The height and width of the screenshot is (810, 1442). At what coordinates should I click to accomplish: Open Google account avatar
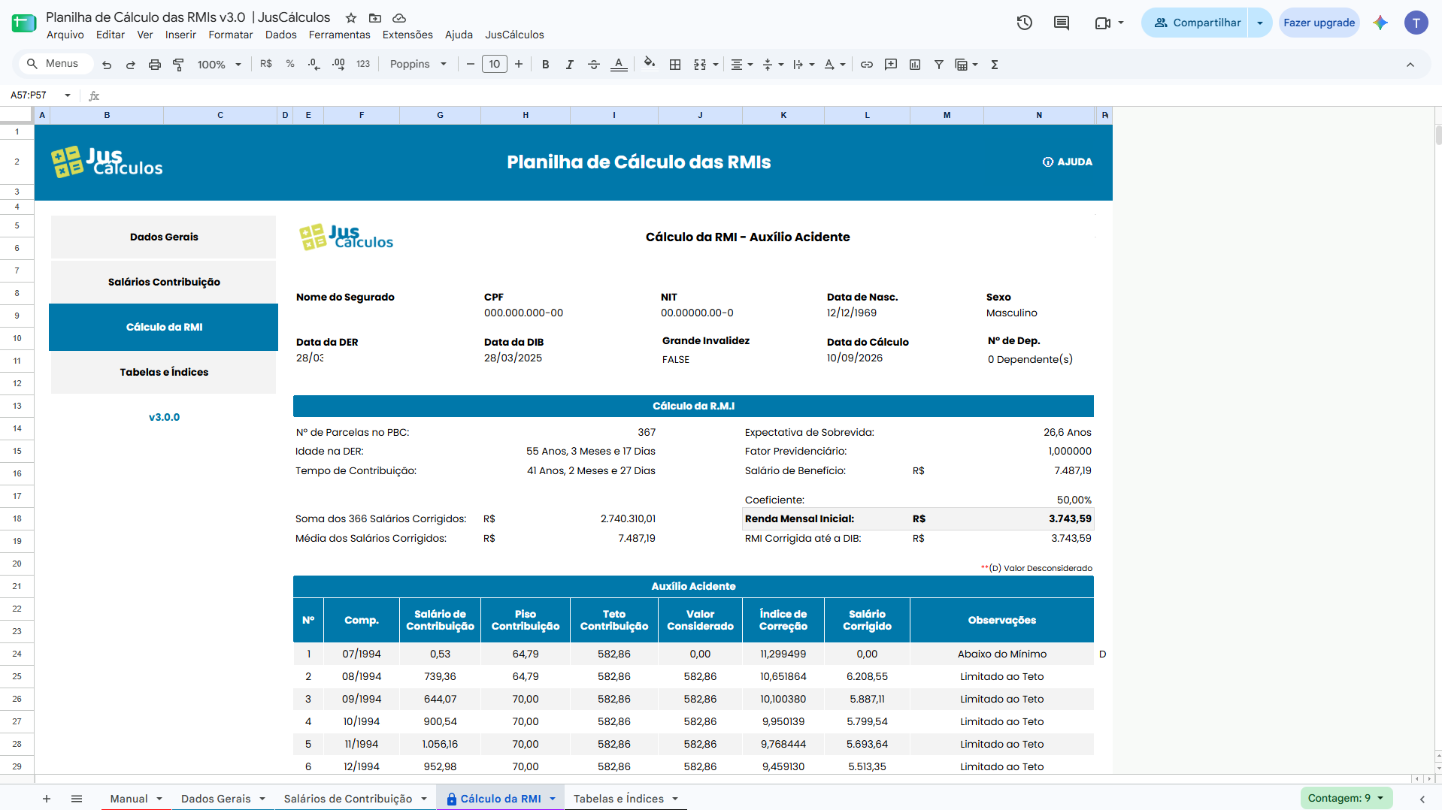click(1416, 23)
